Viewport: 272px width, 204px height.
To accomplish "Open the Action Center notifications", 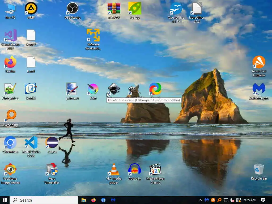I will tap(263, 200).
